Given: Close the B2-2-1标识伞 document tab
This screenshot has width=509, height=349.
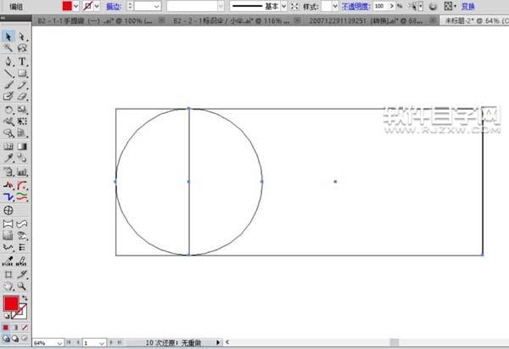Looking at the screenshot, I should pyautogui.click(x=297, y=20).
